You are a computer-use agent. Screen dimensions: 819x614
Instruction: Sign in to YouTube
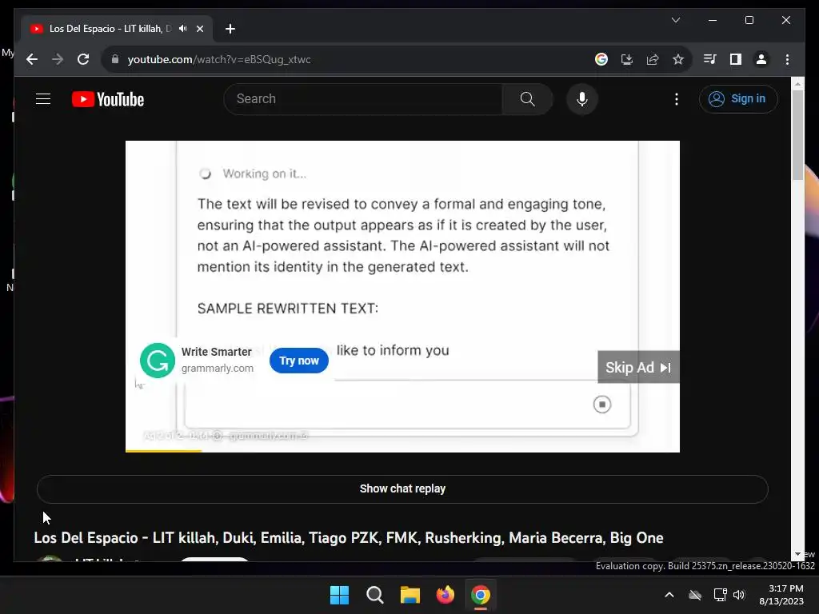pos(738,98)
